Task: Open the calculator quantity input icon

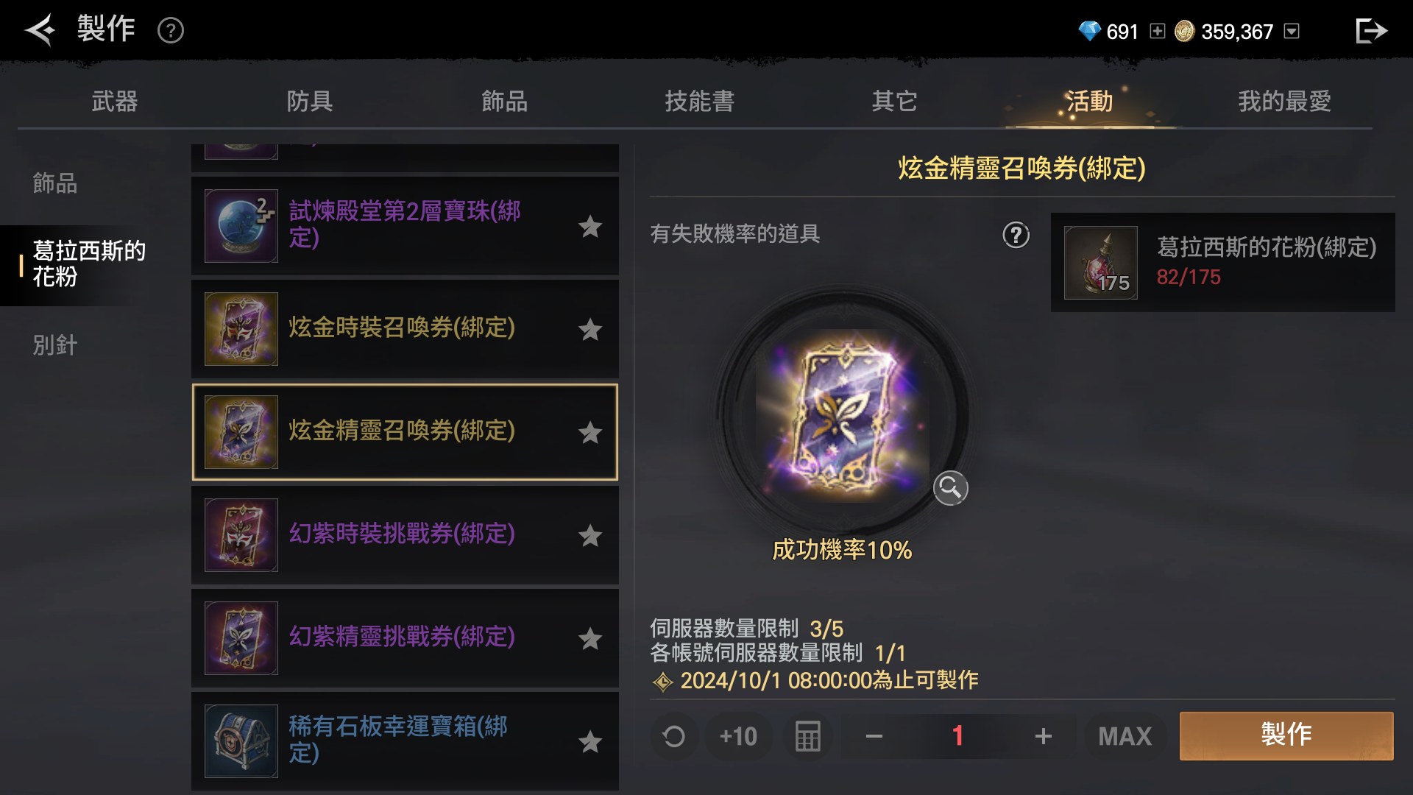Action: [x=807, y=736]
